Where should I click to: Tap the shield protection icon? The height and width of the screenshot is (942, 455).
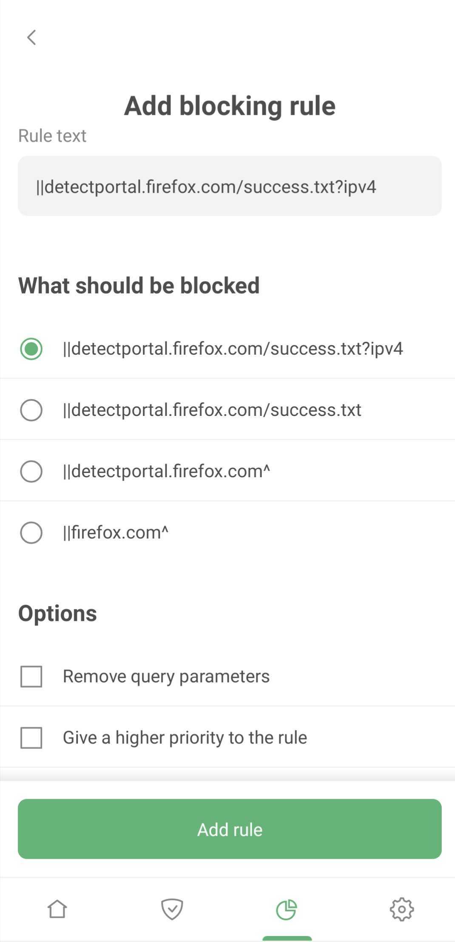[172, 908]
